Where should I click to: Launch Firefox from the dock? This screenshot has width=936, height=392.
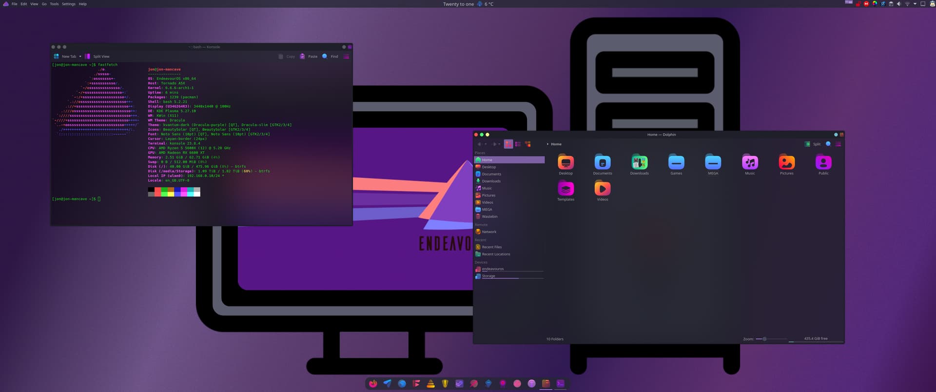click(373, 384)
